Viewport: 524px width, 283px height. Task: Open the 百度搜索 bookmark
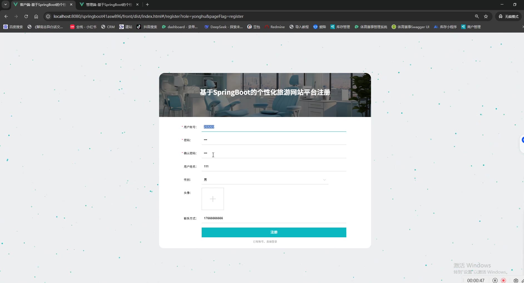point(13,27)
